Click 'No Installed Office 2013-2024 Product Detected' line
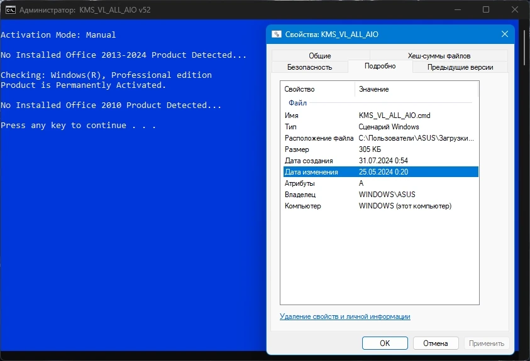Image resolution: width=530 pixels, height=361 pixels. tap(123, 55)
